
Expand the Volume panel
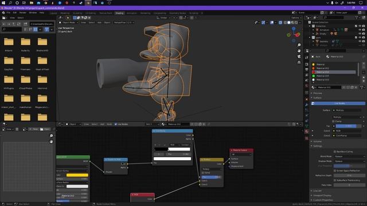click(x=317, y=141)
